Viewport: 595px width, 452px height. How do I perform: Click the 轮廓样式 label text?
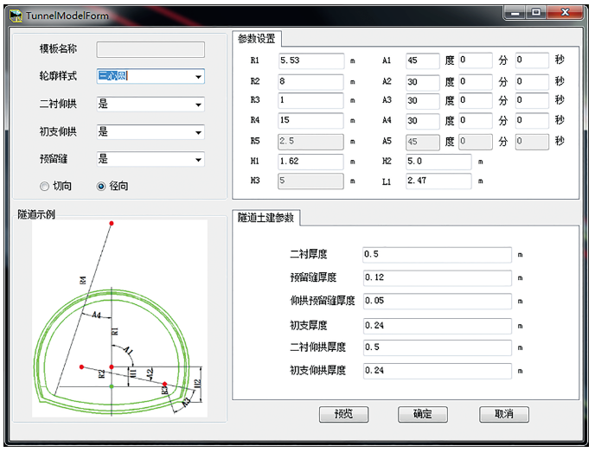click(58, 76)
